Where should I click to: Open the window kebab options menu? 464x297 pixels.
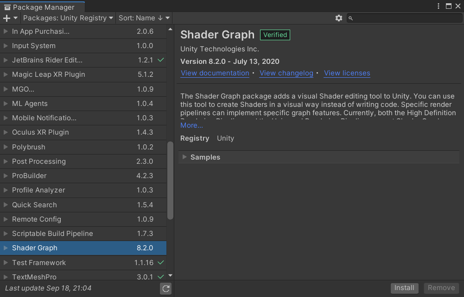(x=439, y=6)
